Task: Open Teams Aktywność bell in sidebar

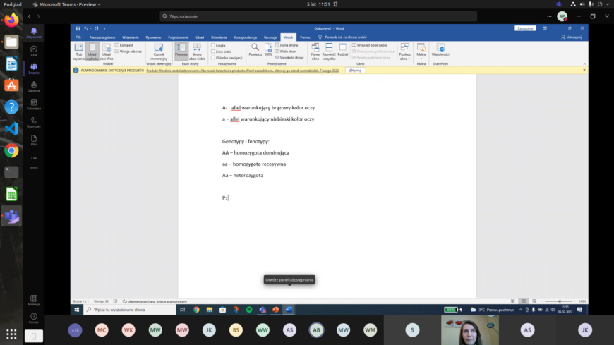Action: click(x=34, y=33)
